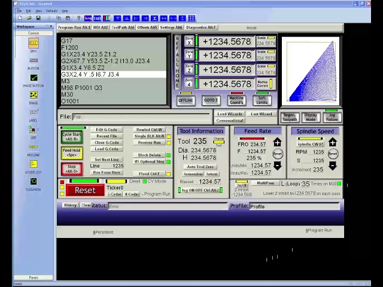Collapse the Controls section header

click(34, 33)
